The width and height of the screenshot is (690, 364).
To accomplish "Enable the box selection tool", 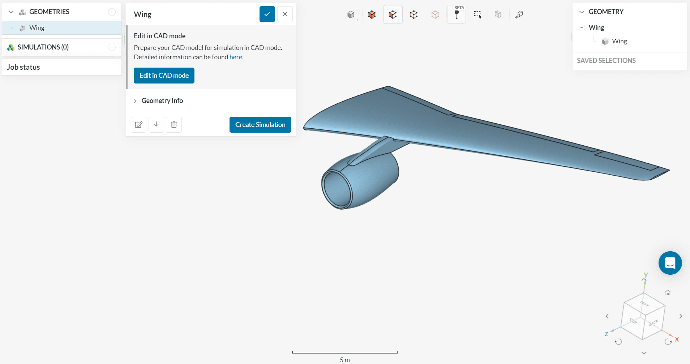I will (478, 14).
